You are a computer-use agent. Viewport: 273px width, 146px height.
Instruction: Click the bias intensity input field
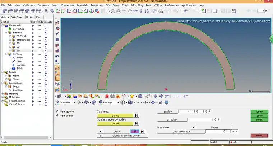click(222, 132)
